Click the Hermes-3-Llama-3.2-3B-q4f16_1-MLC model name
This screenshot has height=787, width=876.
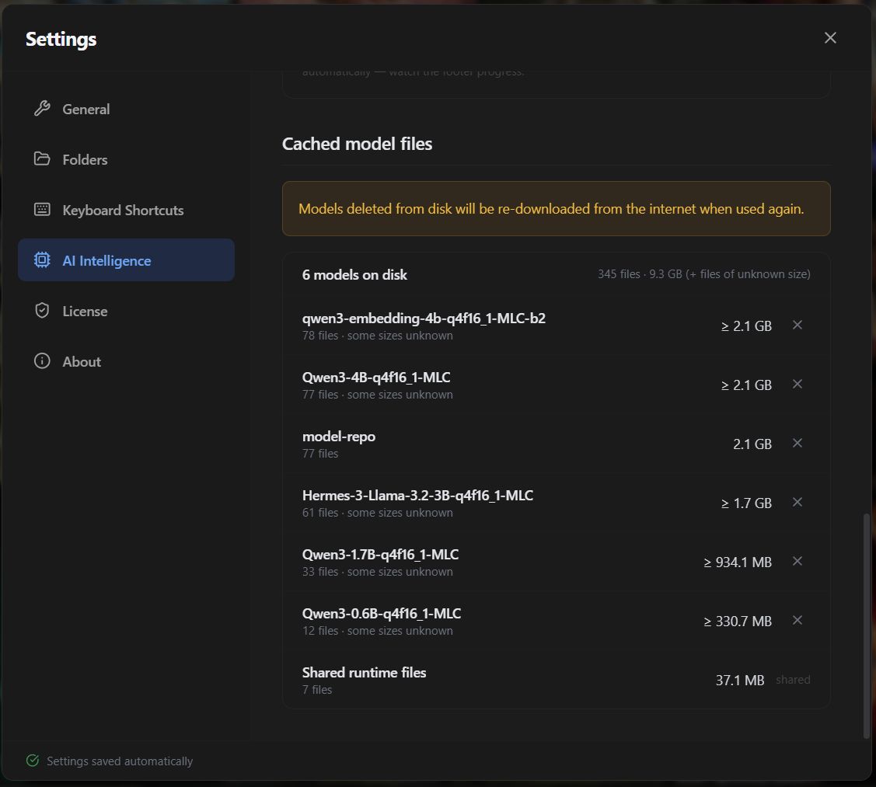(417, 496)
